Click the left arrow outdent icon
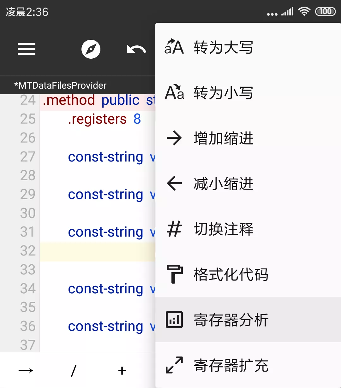 (174, 184)
